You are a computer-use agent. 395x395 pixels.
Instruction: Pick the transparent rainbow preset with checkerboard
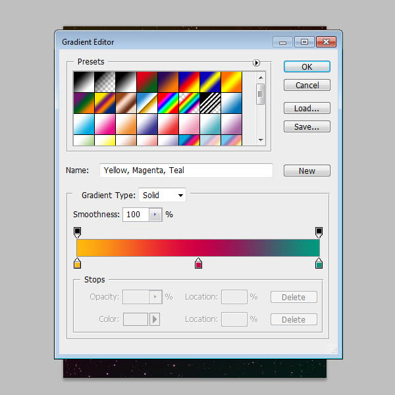[x=189, y=103]
